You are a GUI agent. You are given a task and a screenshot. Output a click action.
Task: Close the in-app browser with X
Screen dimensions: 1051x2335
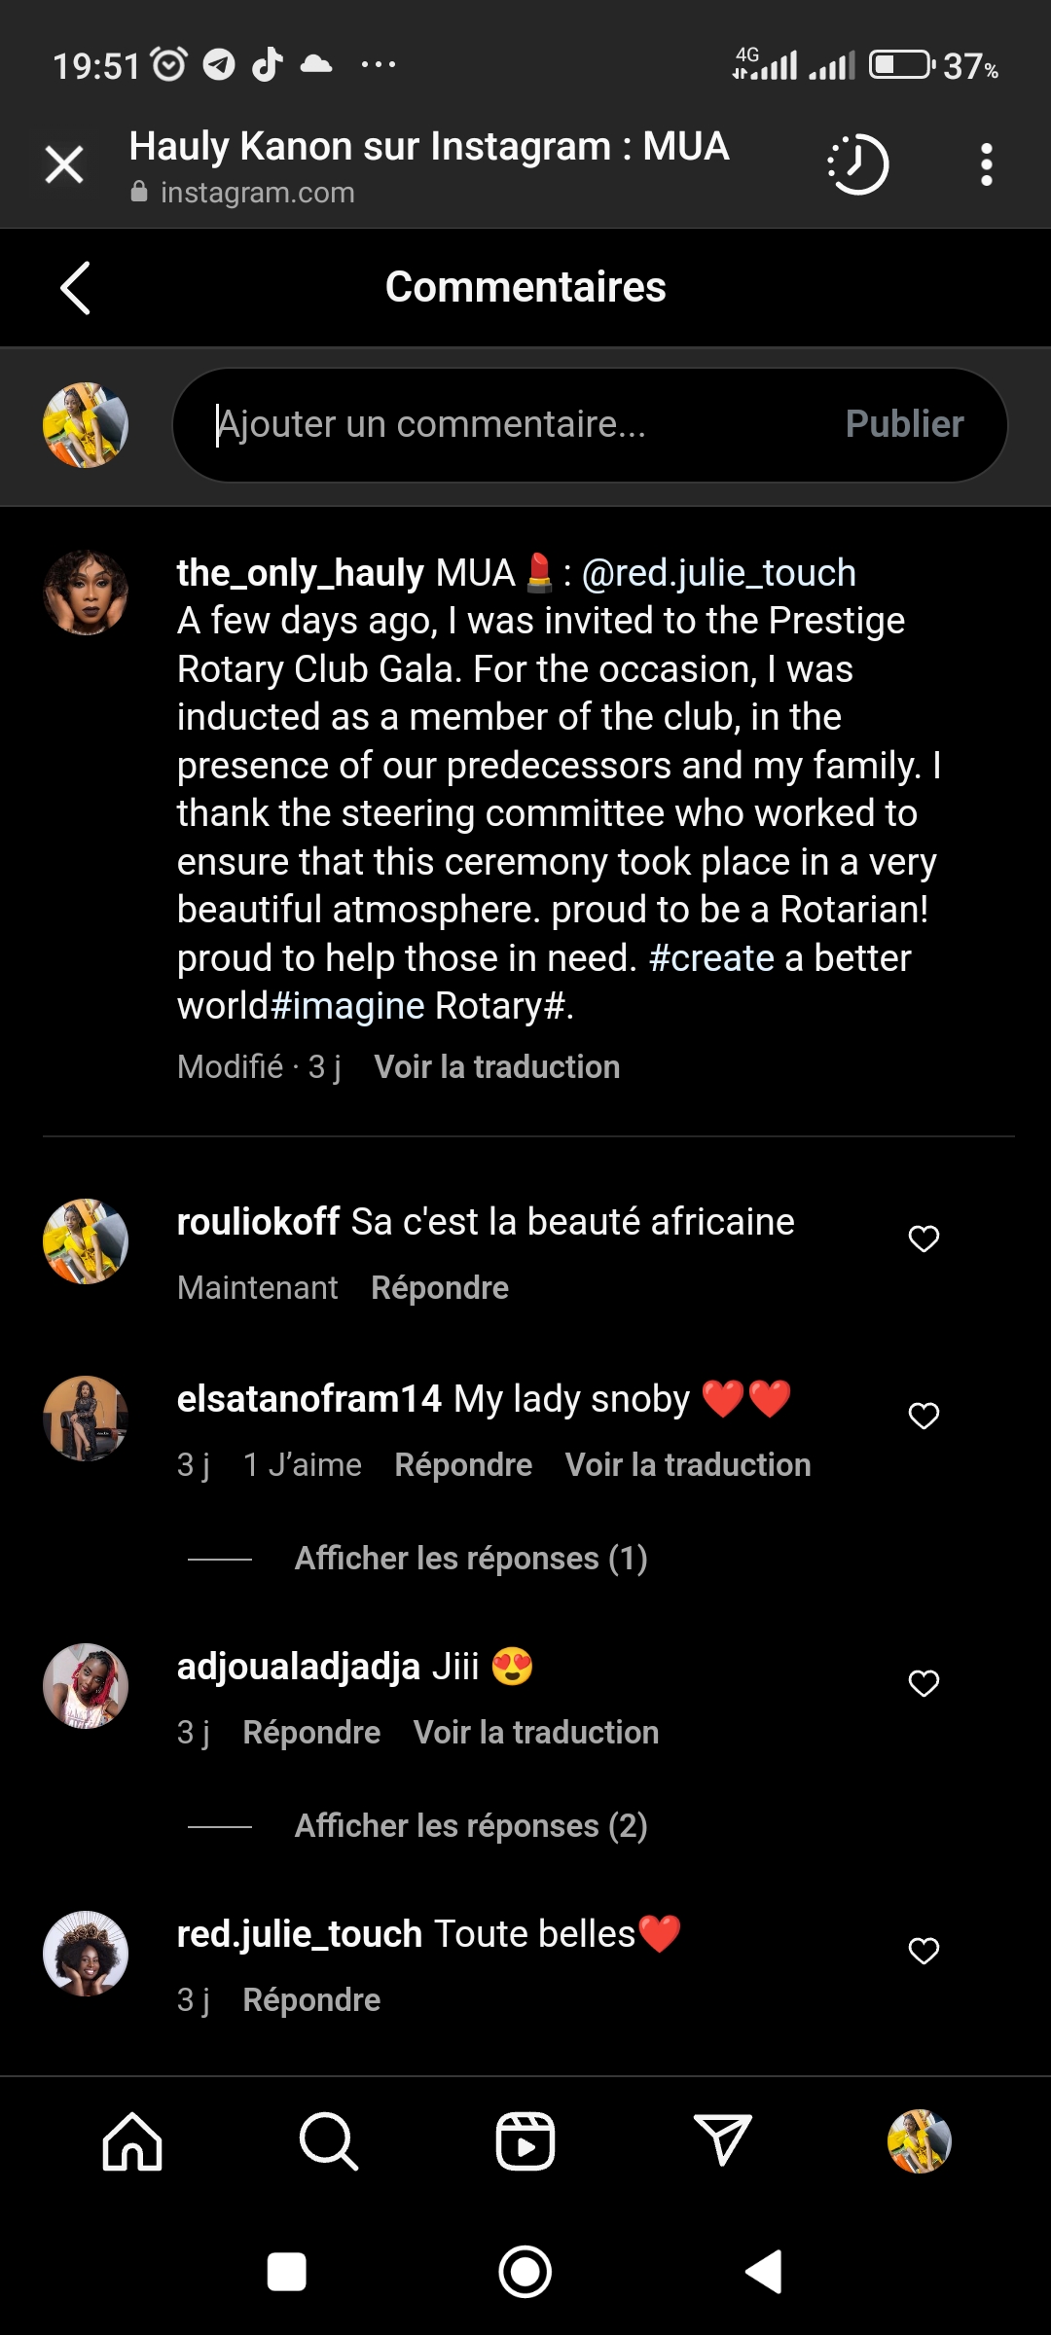(64, 164)
